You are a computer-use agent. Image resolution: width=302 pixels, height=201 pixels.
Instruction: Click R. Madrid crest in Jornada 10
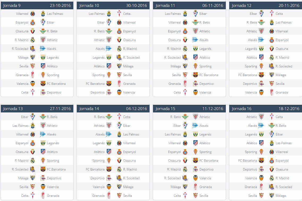pos(119,49)
